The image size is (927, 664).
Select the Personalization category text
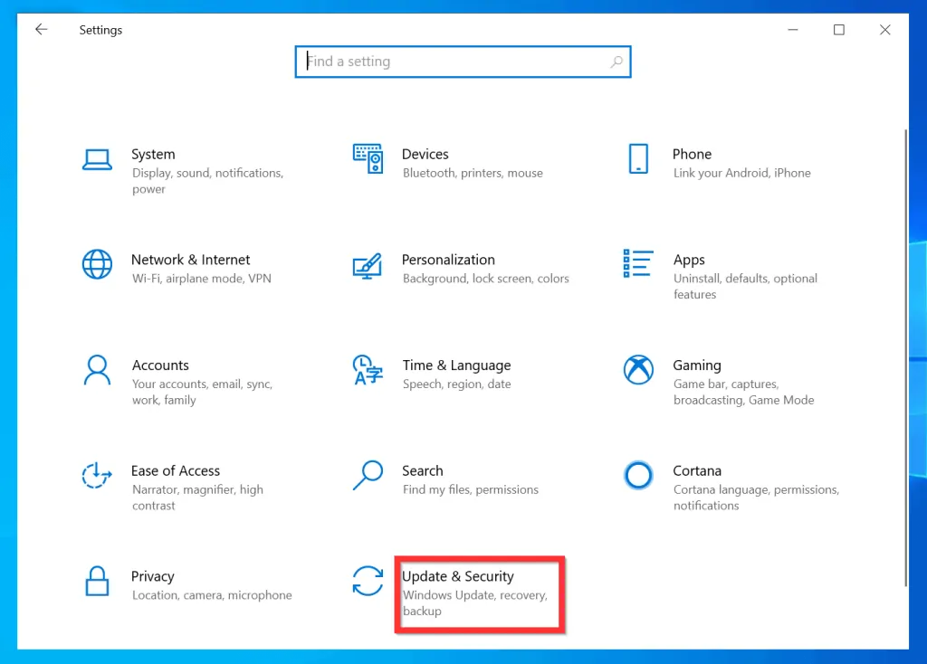(x=448, y=260)
